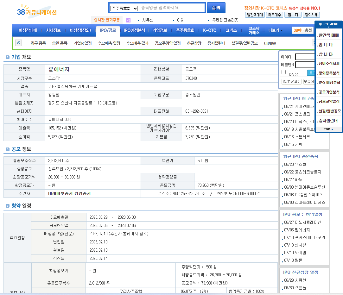Open the 수요예측 일정 submenu
Viewport: 343px width, 295px height.
(109, 43)
